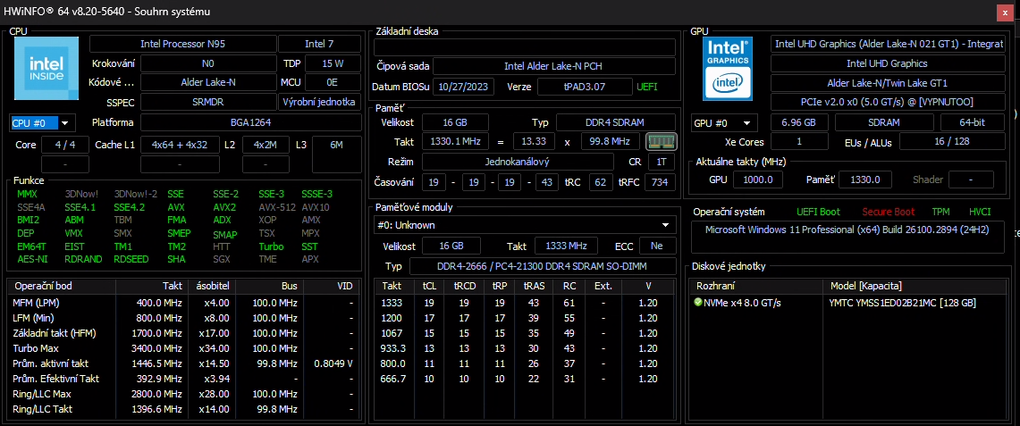Click the Windows 11 Professional OS field
Image resolution: width=1020 pixels, height=426 pixels.
tap(848, 237)
